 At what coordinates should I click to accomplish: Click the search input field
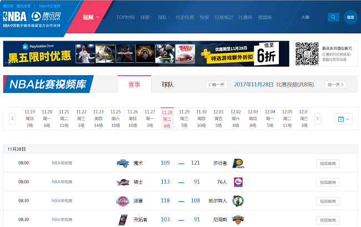313,17
